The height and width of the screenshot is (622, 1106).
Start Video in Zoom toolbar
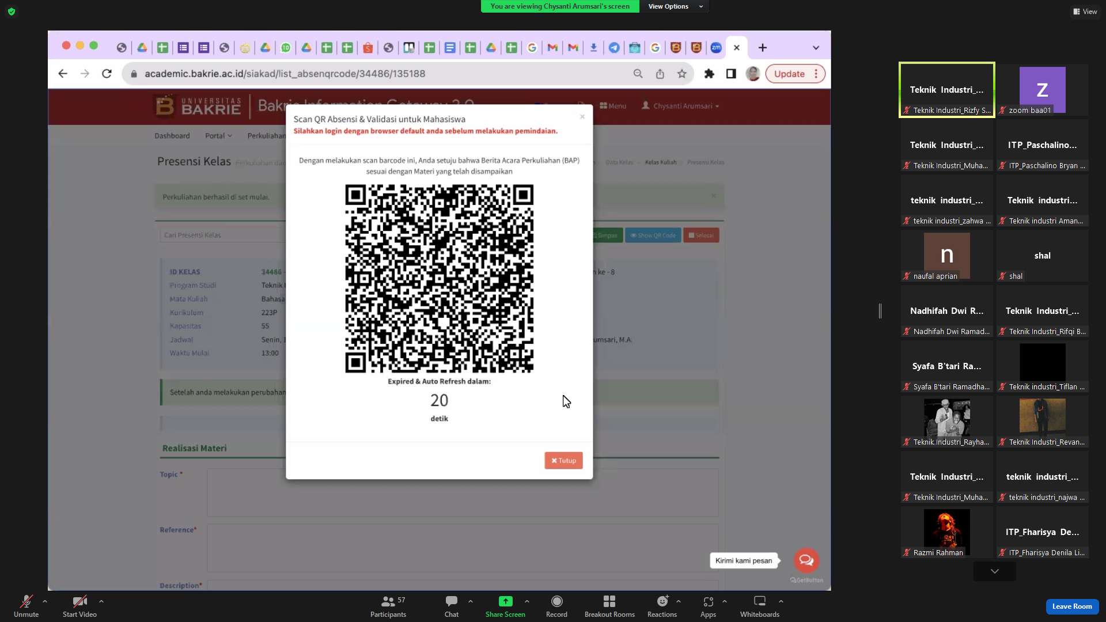pyautogui.click(x=79, y=606)
